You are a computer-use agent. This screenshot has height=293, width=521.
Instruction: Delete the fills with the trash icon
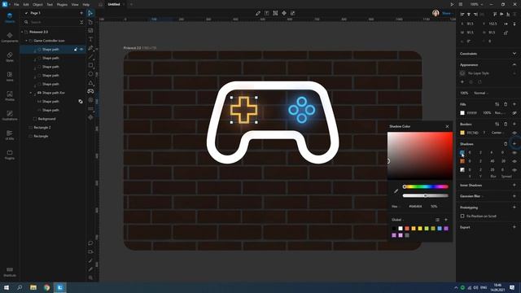(x=506, y=104)
